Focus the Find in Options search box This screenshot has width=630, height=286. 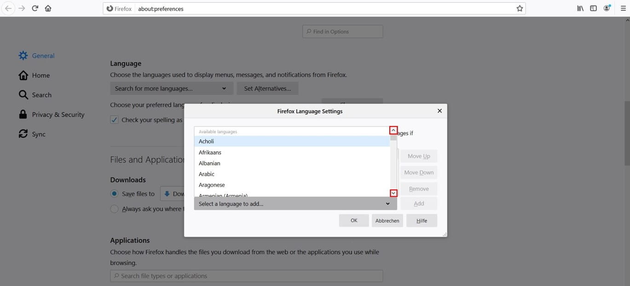(x=342, y=31)
